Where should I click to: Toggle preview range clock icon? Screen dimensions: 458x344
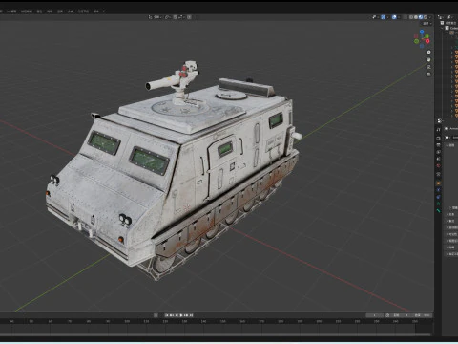click(387, 315)
